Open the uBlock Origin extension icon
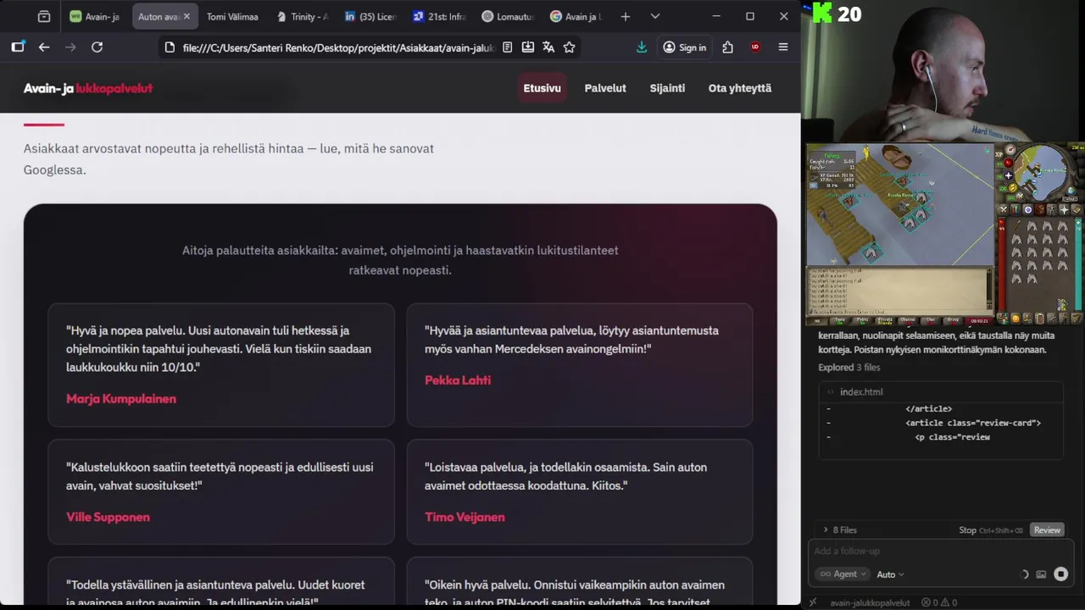This screenshot has width=1085, height=610. pyautogui.click(x=755, y=47)
